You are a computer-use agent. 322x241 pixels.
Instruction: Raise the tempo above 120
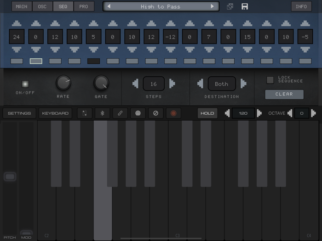click(259, 113)
